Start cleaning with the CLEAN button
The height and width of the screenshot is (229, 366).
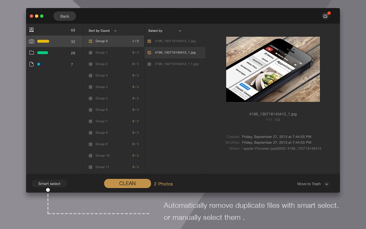(128, 184)
